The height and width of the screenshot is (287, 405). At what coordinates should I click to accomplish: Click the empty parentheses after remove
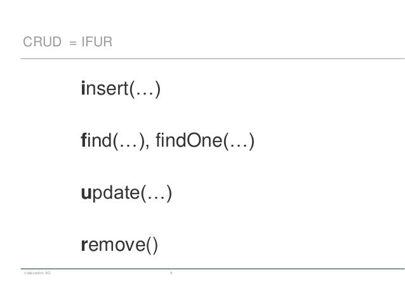point(152,245)
